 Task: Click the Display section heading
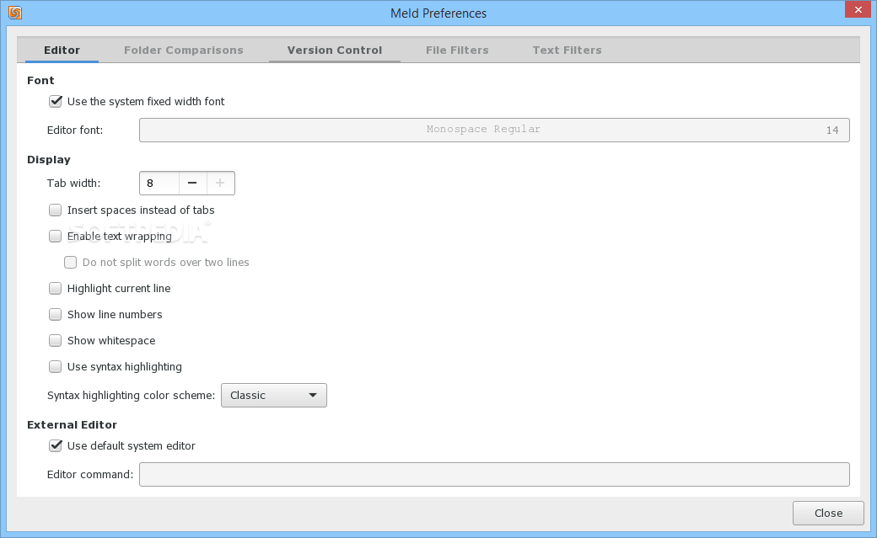tap(49, 160)
